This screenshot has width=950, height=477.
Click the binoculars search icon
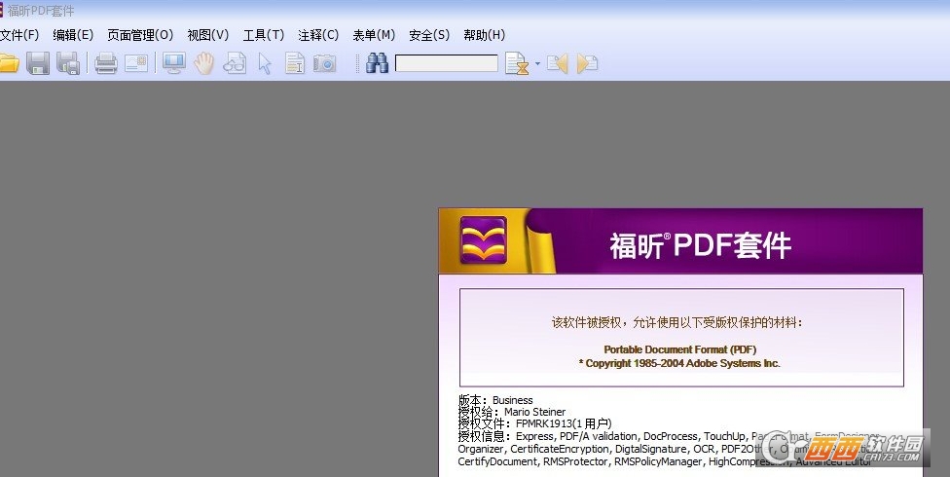click(378, 64)
